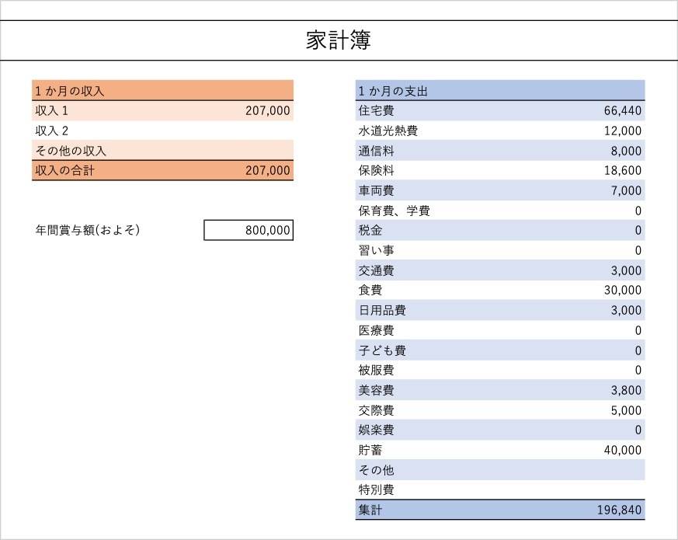Viewport: 678px width, 540px height.
Task: Click the 収入の合計 value 207,000
Action: (268, 170)
